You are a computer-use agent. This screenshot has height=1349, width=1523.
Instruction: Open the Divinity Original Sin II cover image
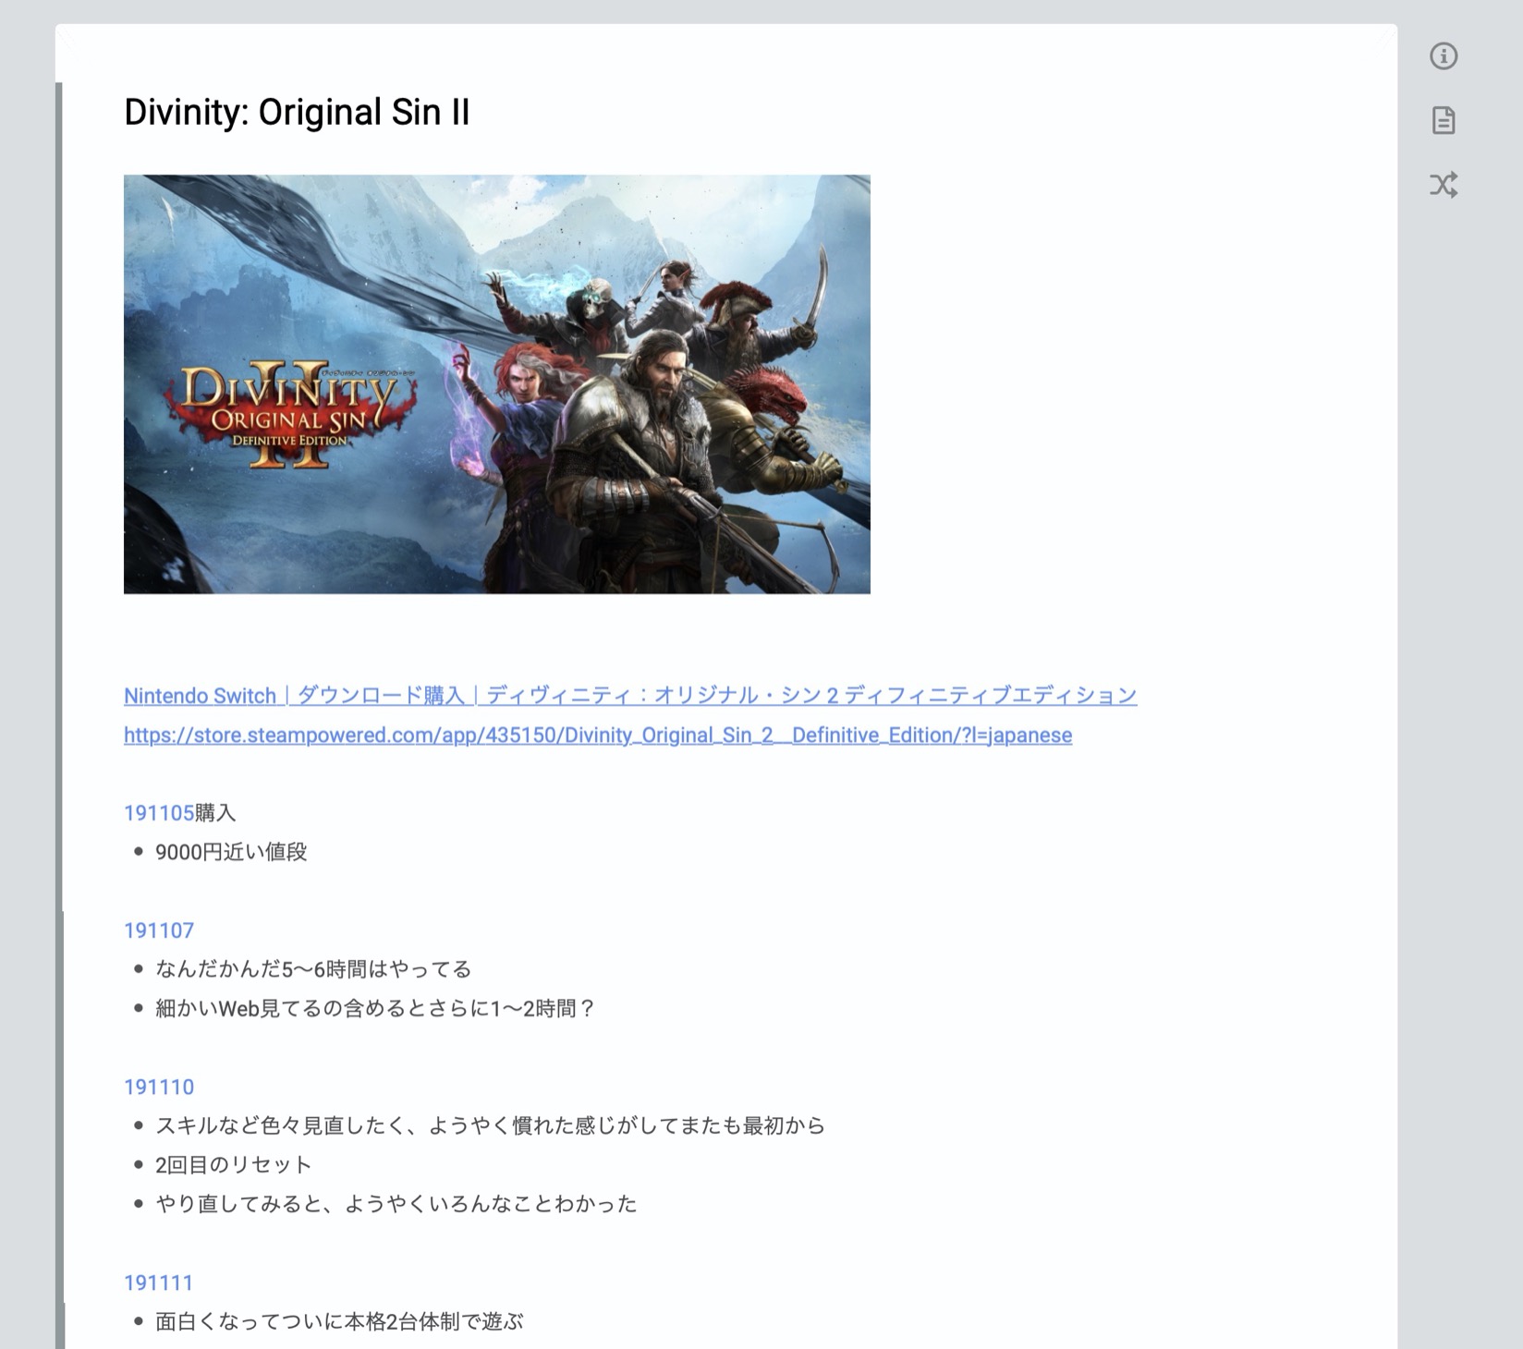(x=496, y=383)
